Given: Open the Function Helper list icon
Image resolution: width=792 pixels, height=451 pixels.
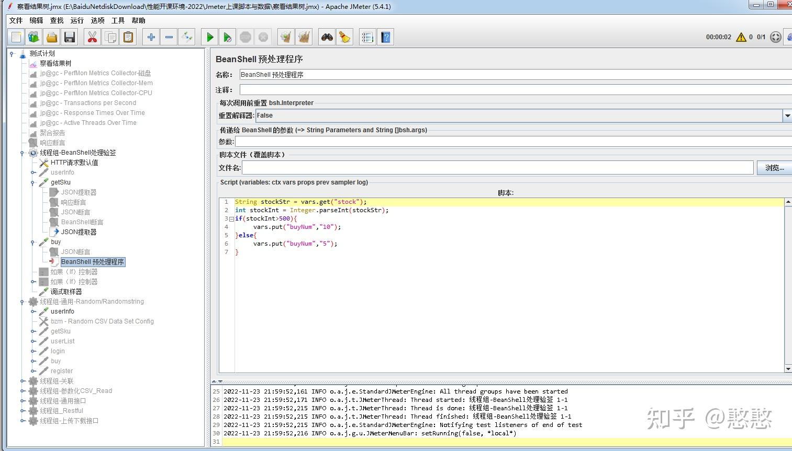Looking at the screenshot, I should point(367,37).
